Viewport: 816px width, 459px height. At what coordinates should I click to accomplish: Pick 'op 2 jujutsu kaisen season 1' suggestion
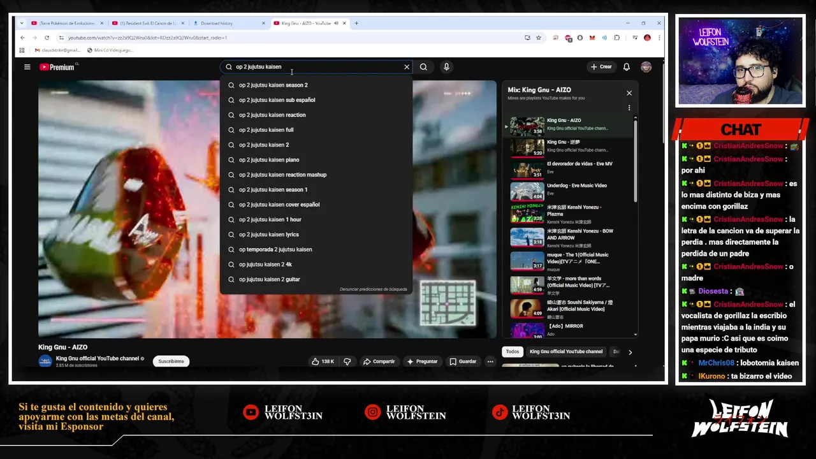pyautogui.click(x=317, y=189)
